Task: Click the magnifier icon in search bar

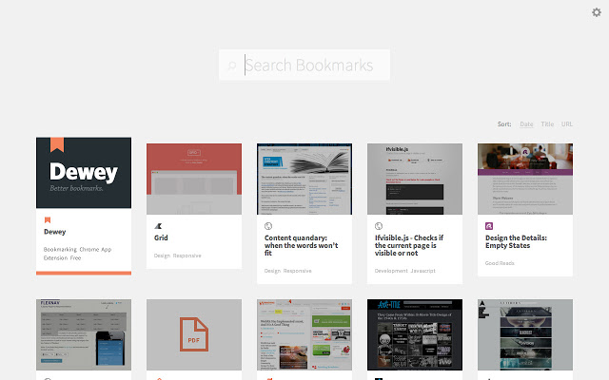Action: 231,66
